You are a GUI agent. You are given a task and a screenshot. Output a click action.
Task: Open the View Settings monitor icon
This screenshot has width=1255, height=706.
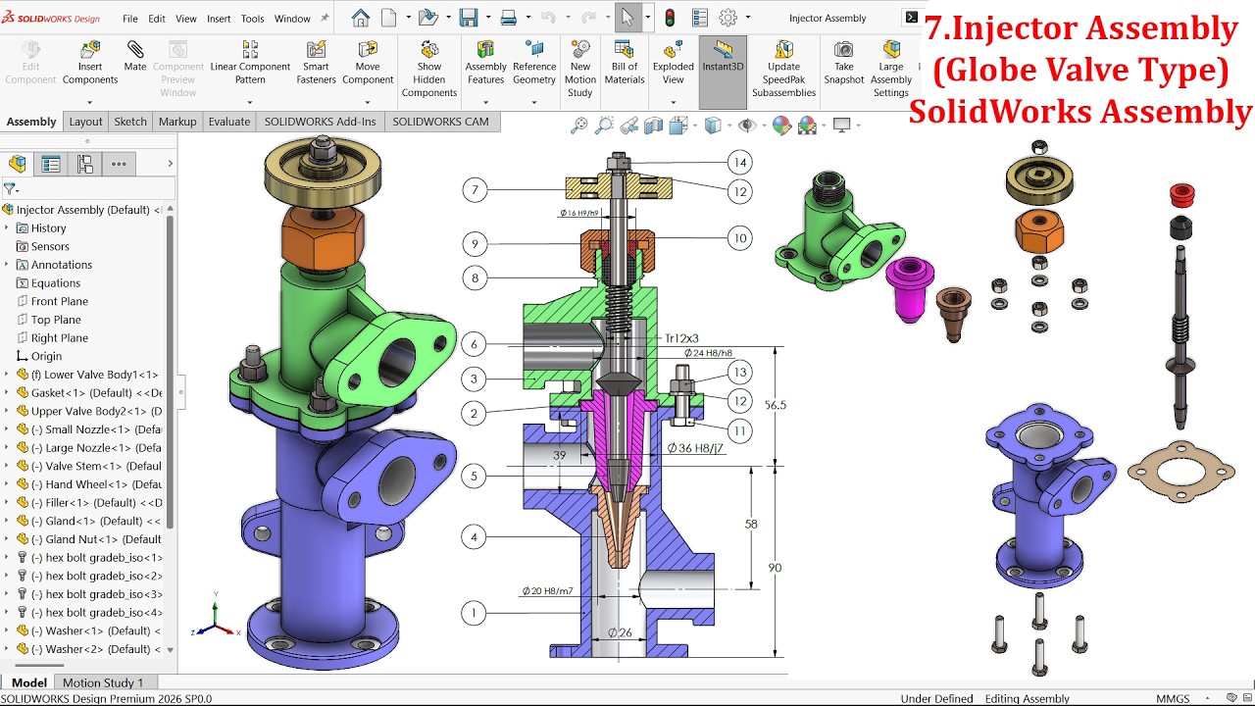pyautogui.click(x=840, y=125)
